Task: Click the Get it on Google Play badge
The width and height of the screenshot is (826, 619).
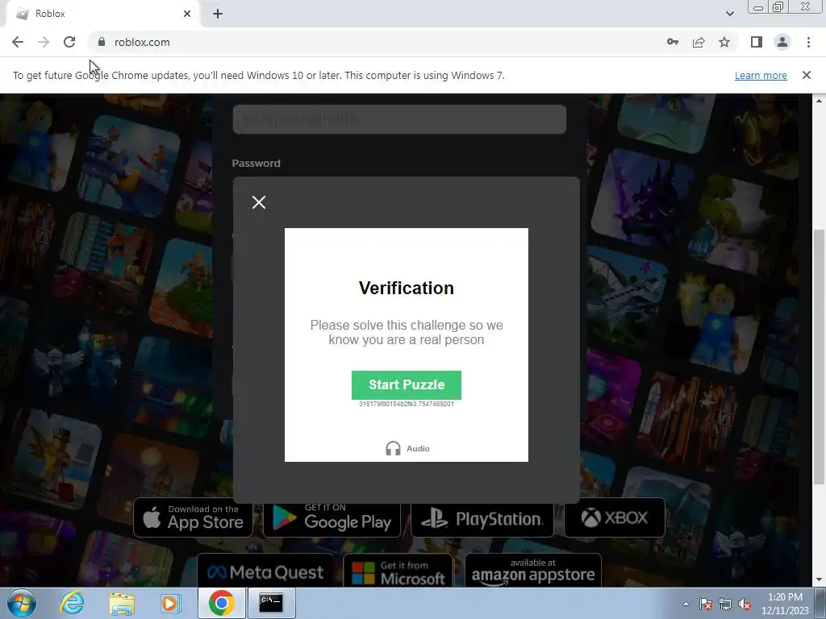Action: pos(332,517)
